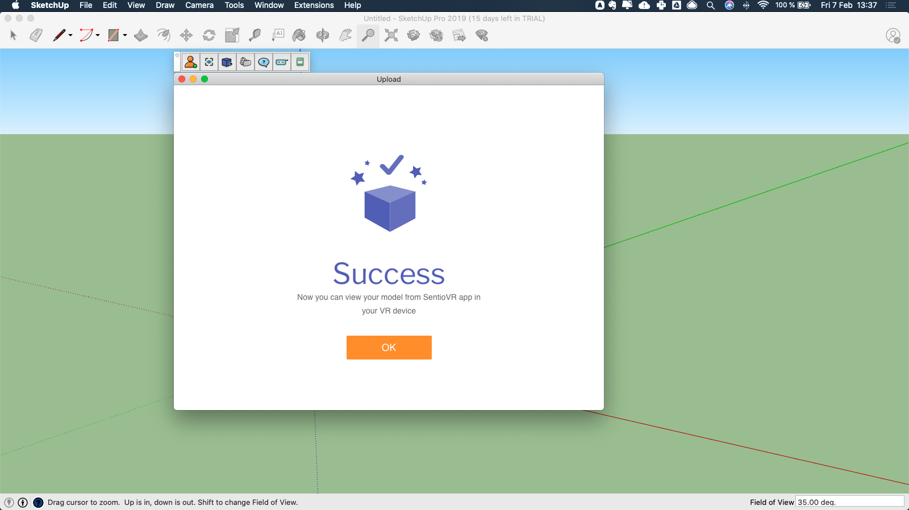Click the SentioVR upload model cube icon
Viewport: 909px width, 510px height.
tap(227, 62)
